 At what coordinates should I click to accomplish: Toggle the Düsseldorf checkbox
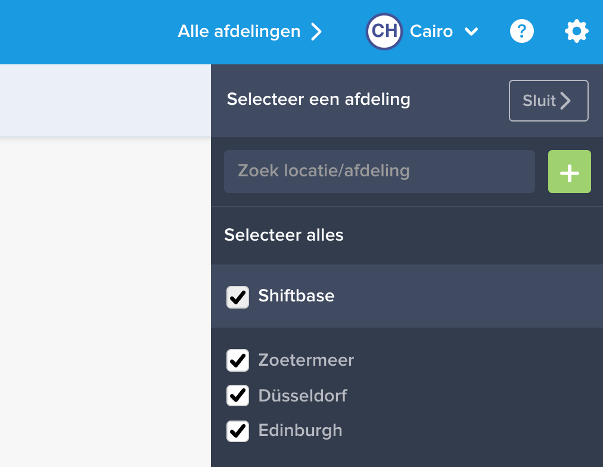(x=238, y=396)
